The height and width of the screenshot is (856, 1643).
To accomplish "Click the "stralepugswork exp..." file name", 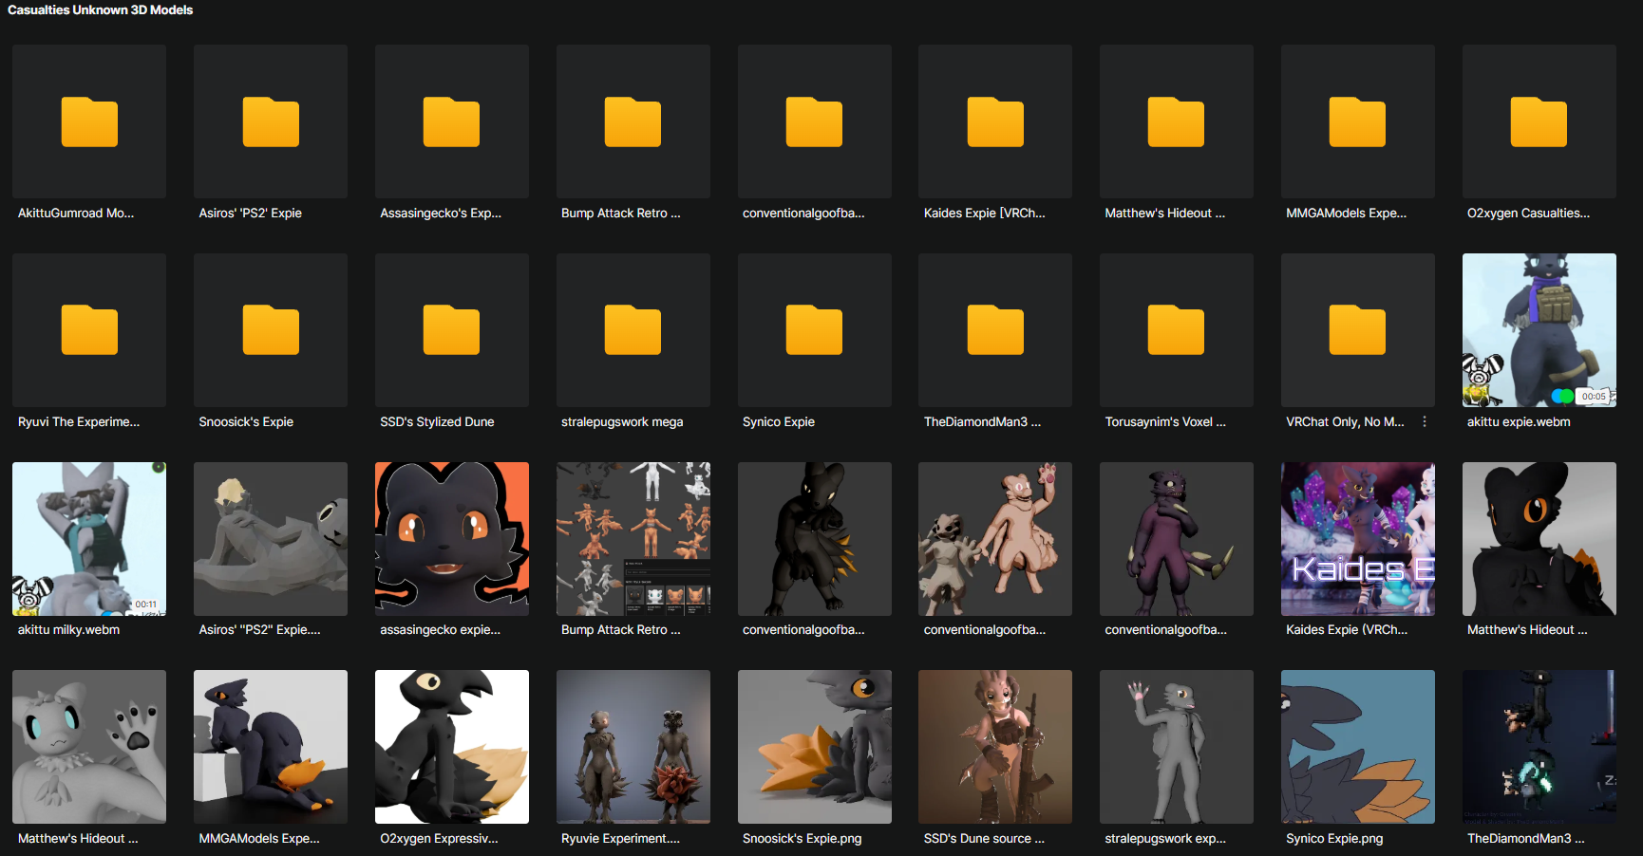I will coord(1165,839).
